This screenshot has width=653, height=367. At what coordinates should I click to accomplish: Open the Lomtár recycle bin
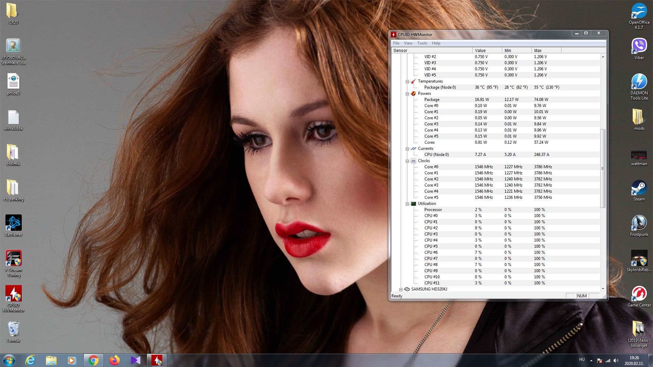click(x=13, y=332)
